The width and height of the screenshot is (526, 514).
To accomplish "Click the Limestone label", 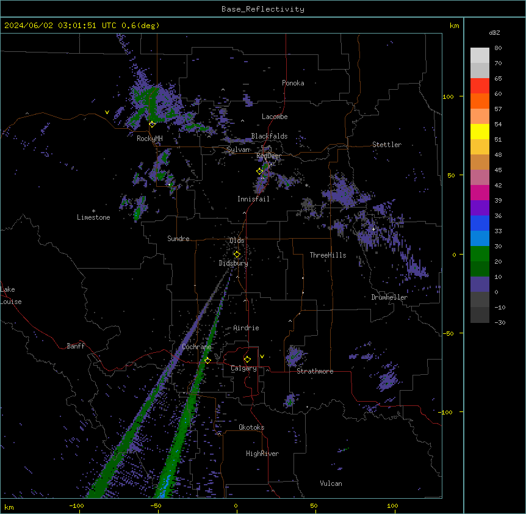I will click(93, 217).
